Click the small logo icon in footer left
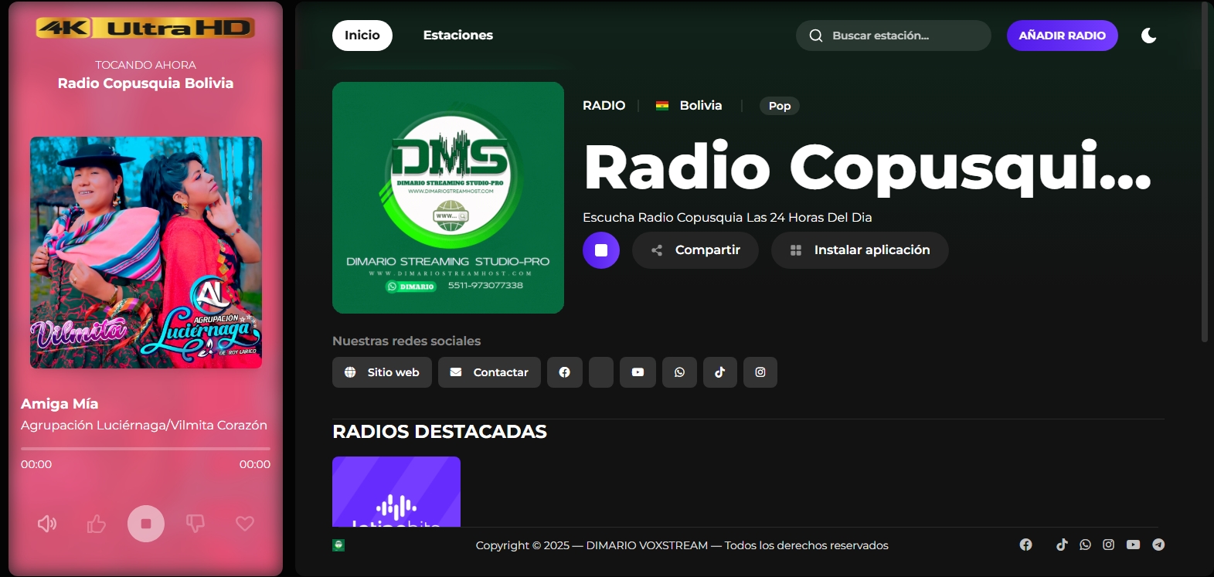This screenshot has height=577, width=1214. coord(338,545)
